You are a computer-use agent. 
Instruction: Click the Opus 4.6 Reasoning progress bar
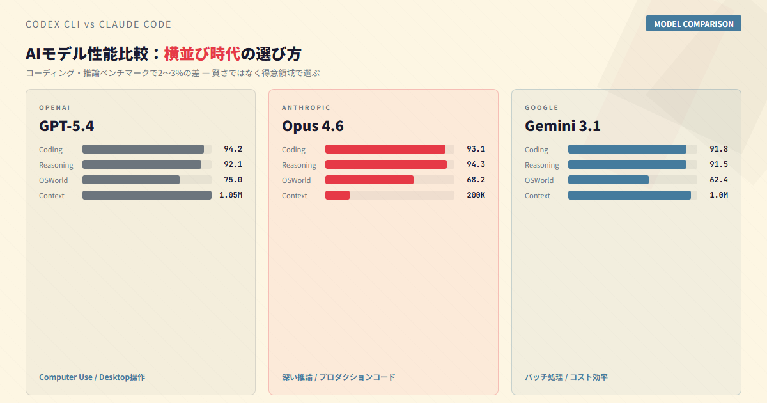(389, 164)
